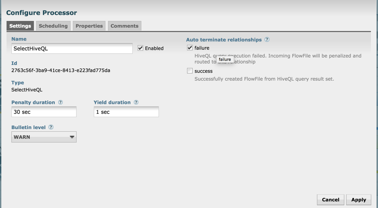Go to the Comments tab
The image size is (378, 208).
click(x=124, y=26)
